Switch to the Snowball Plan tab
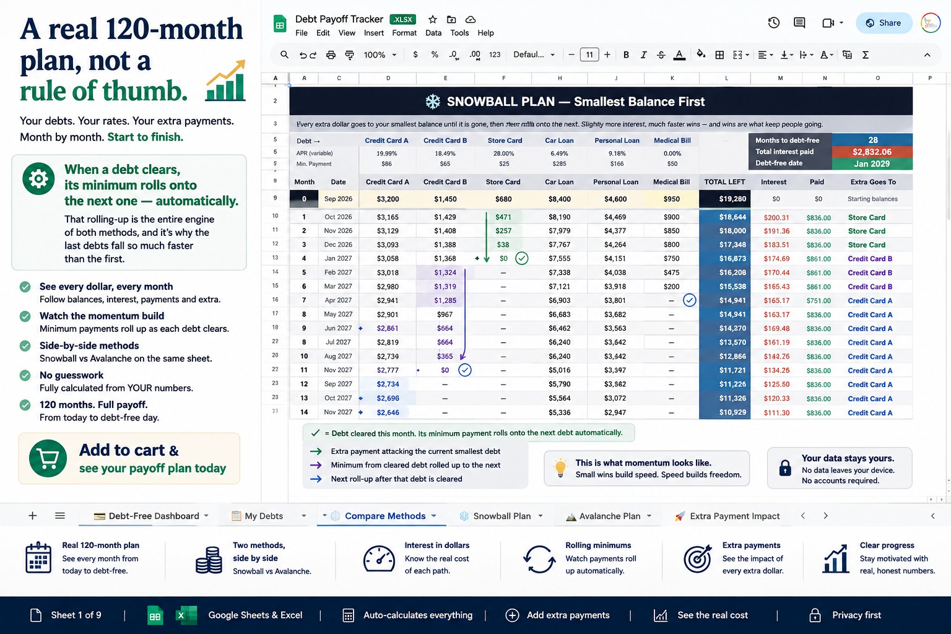 [x=501, y=516]
